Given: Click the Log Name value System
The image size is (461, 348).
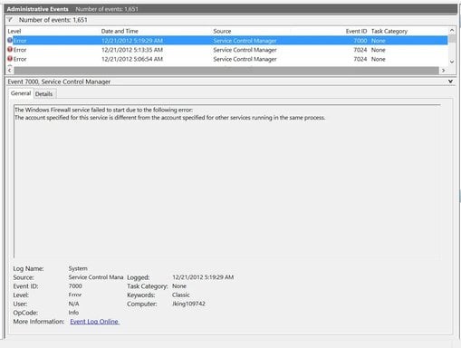Looking at the screenshot, I should [78, 268].
